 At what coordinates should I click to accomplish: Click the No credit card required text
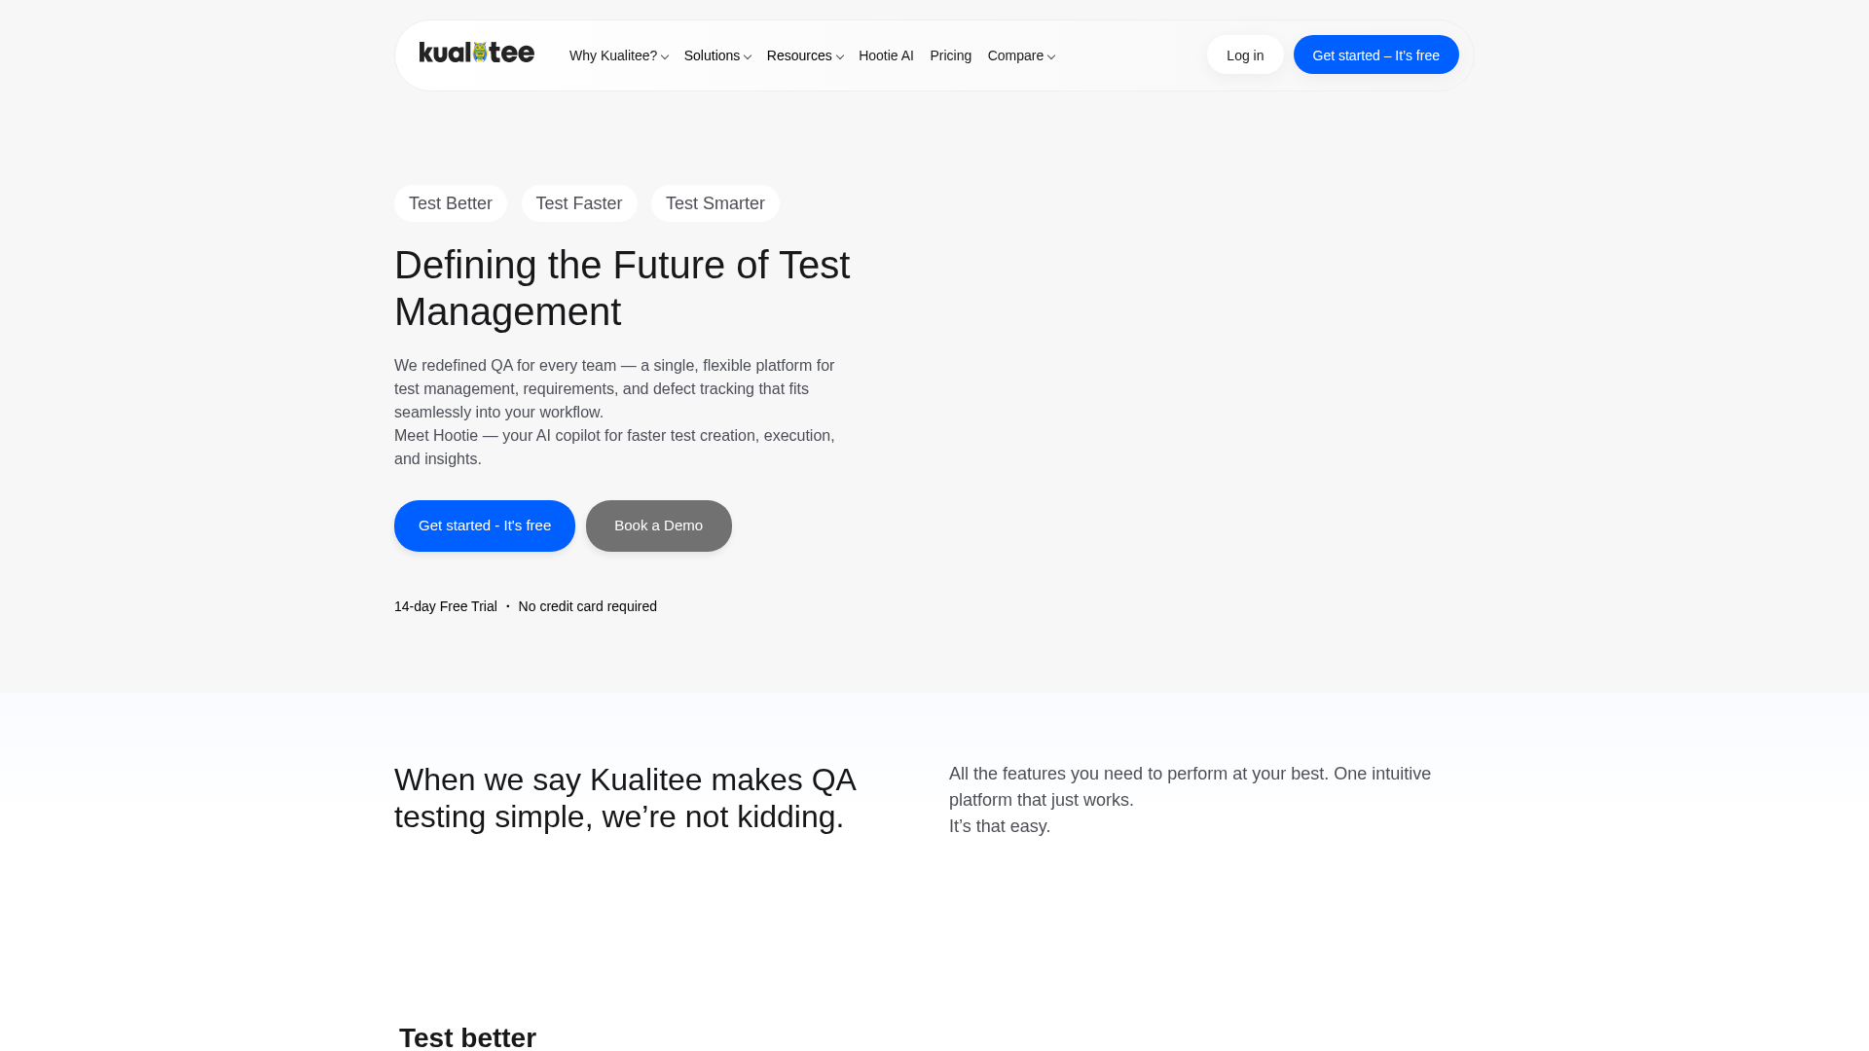[x=586, y=605]
